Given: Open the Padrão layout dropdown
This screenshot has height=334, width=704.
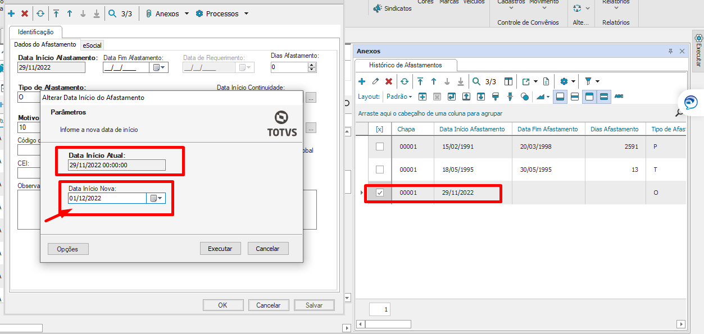Looking at the screenshot, I should (399, 97).
